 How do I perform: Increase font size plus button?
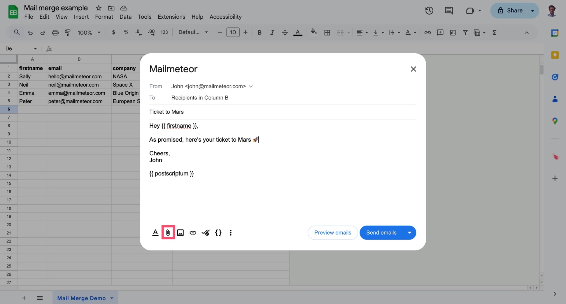pos(246,32)
